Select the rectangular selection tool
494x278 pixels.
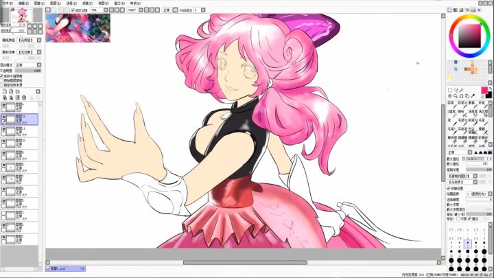pos(450,90)
